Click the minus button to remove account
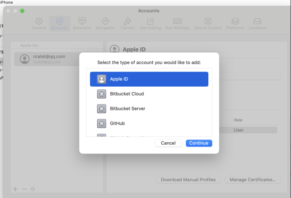The image size is (291, 198). (24, 189)
